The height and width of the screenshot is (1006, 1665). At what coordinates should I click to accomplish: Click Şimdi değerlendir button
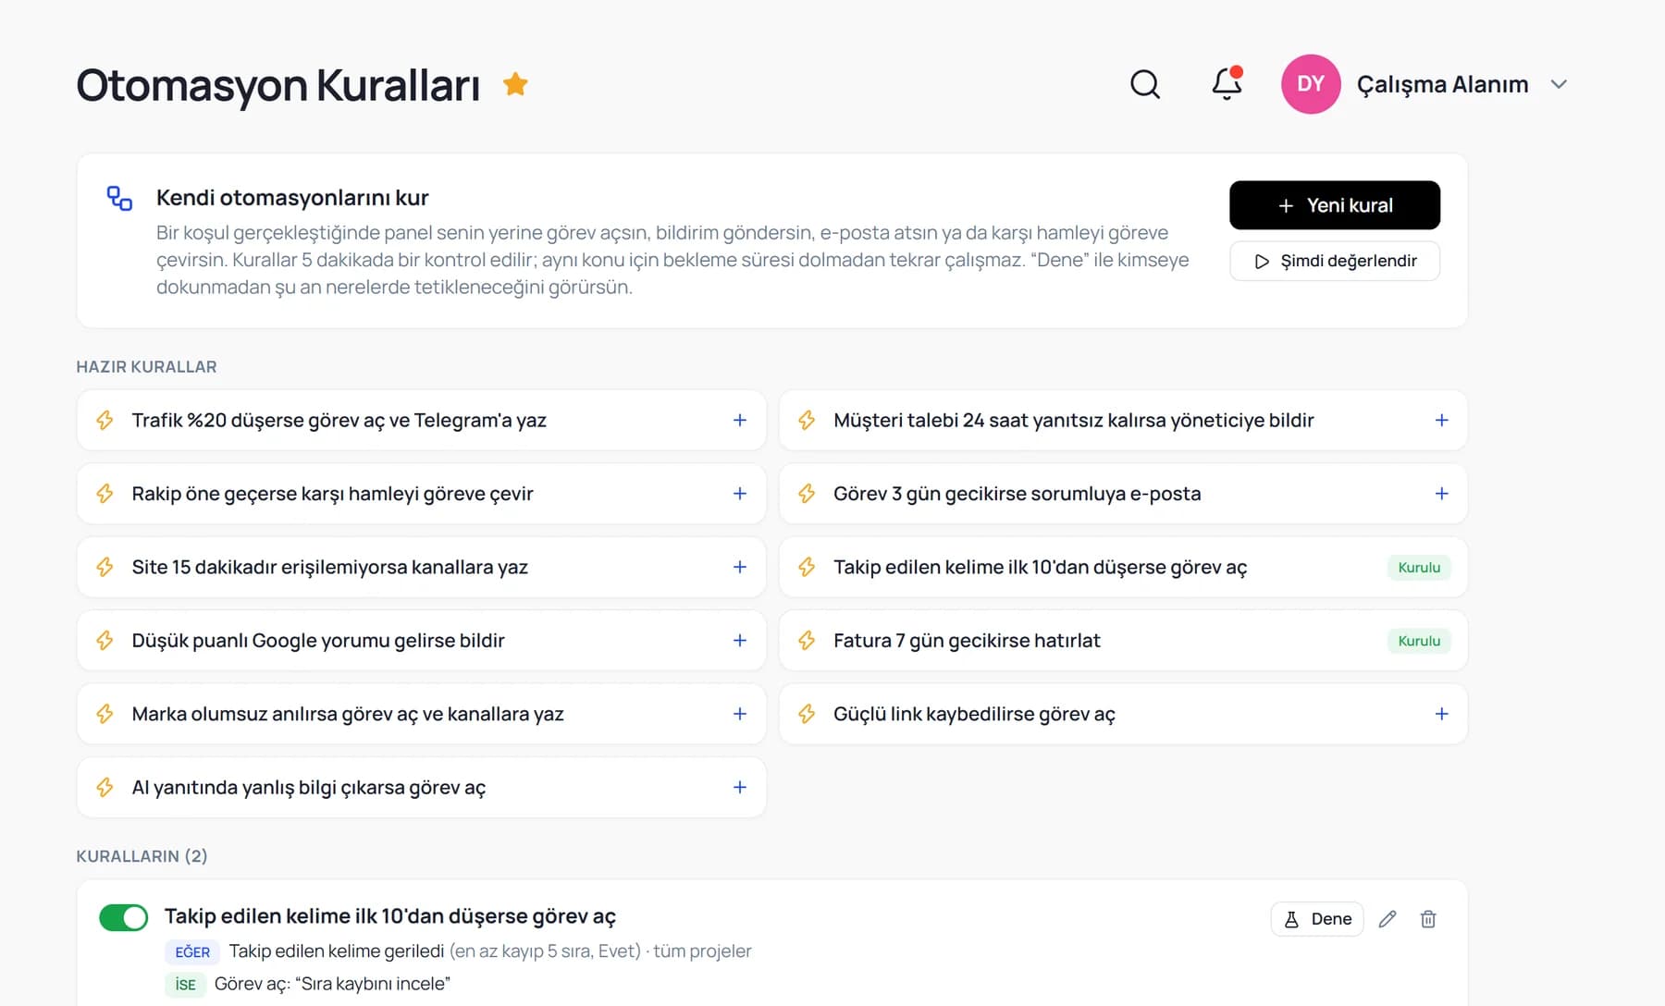coord(1335,261)
